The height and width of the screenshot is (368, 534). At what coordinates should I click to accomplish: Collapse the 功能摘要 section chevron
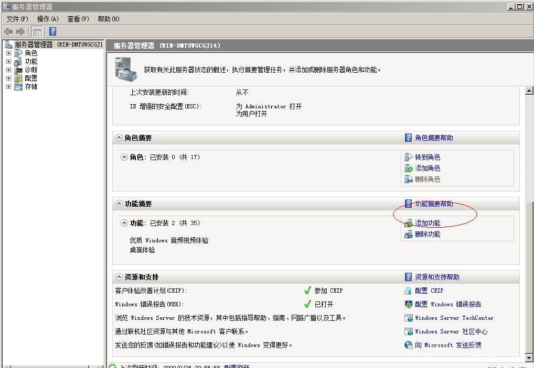pyautogui.click(x=119, y=204)
